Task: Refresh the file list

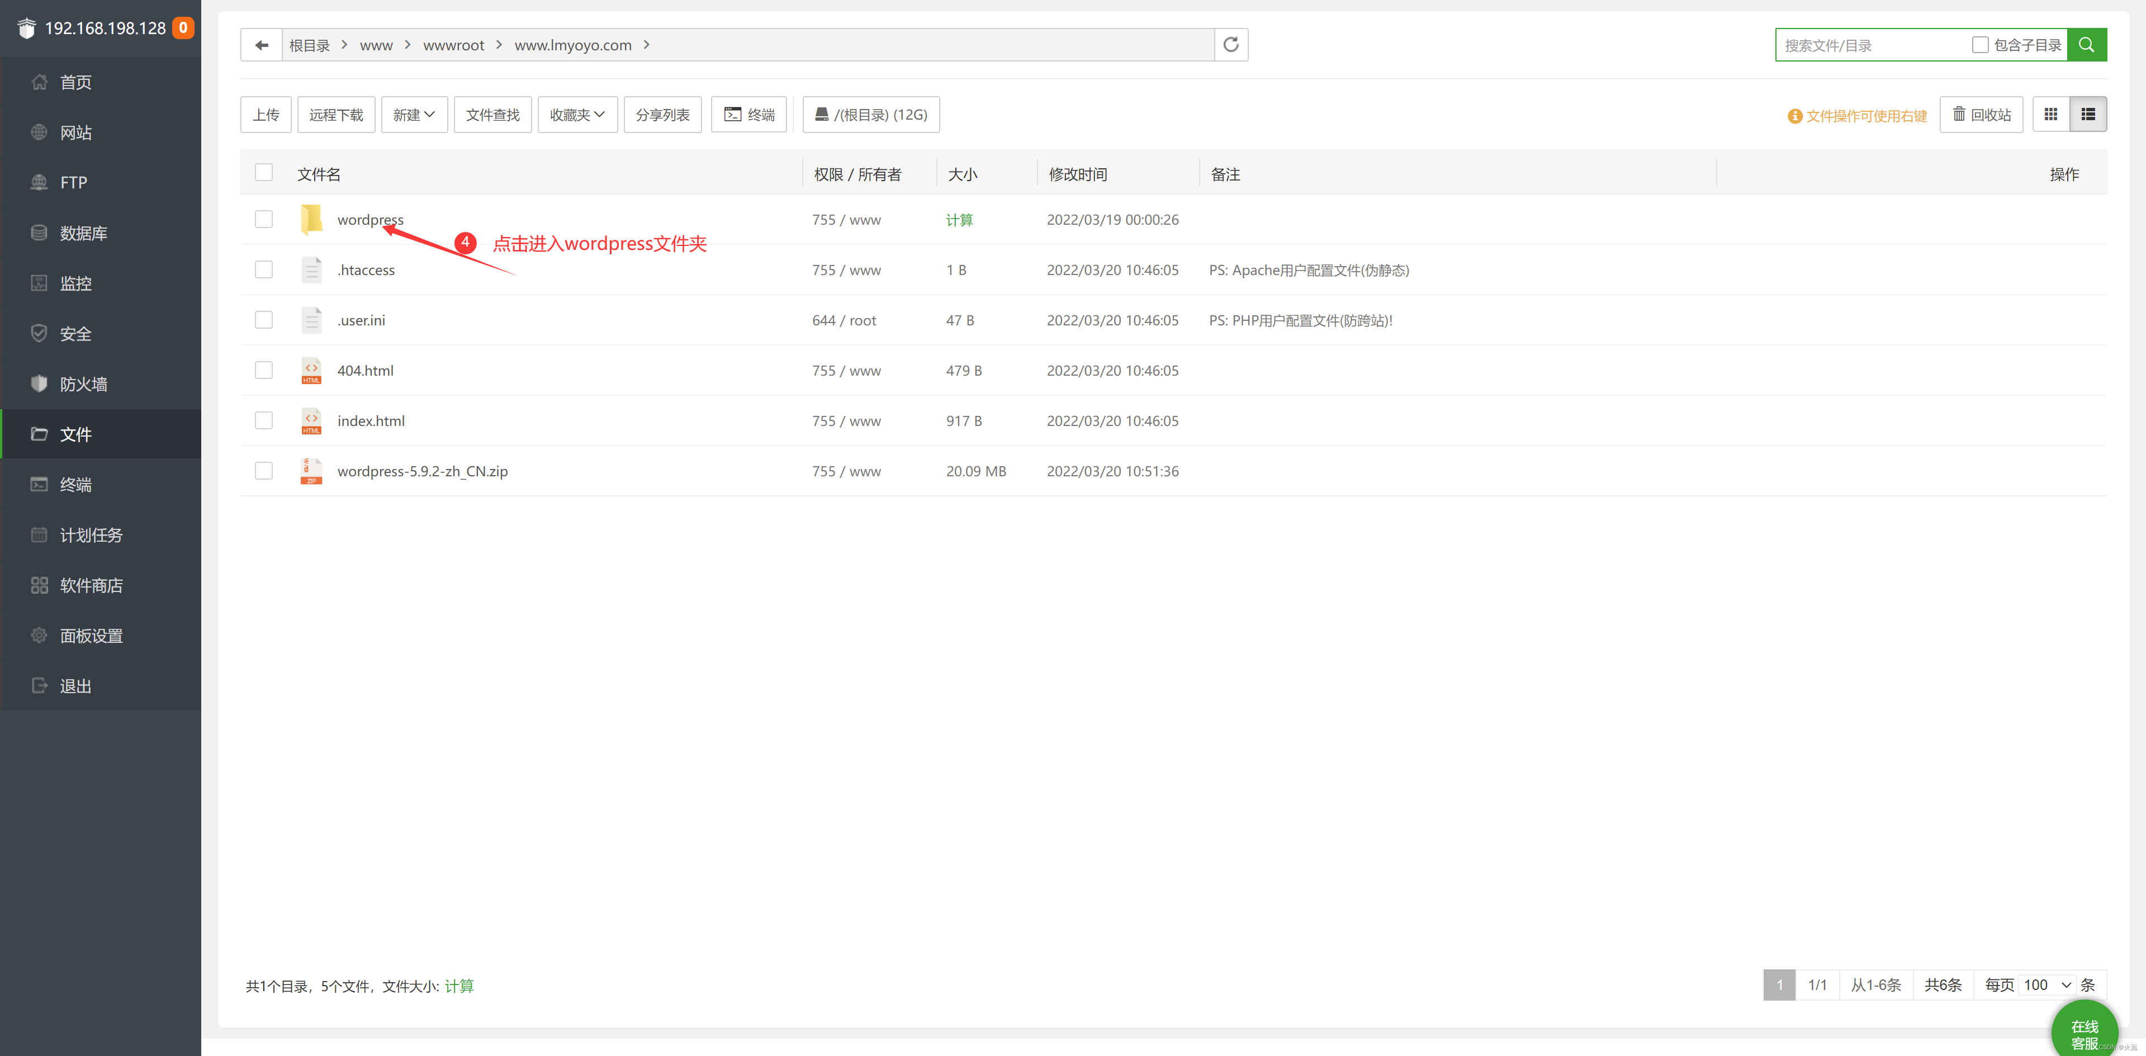Action: (x=1230, y=45)
